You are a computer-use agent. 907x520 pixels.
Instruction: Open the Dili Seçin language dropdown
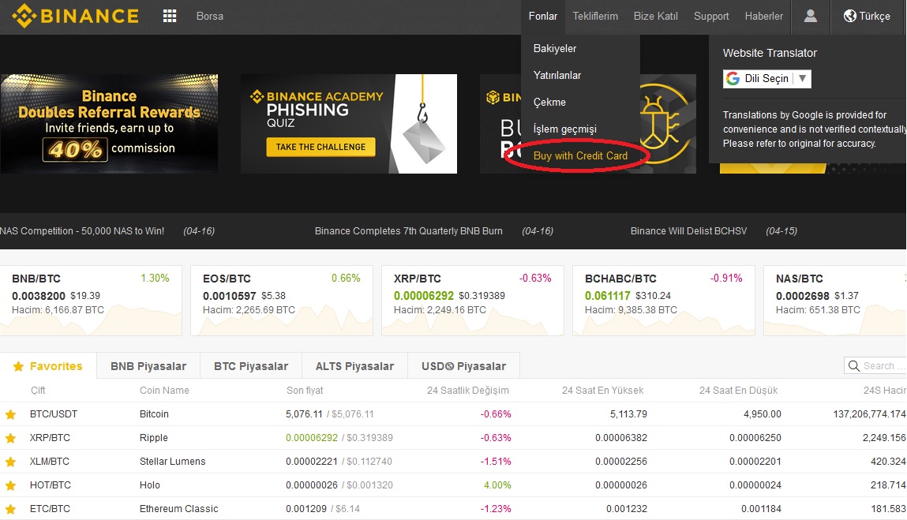click(767, 79)
